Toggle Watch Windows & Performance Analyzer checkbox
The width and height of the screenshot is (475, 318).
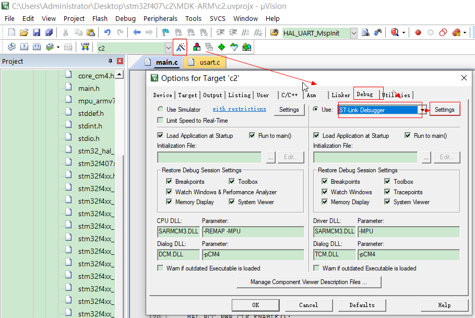point(169,192)
